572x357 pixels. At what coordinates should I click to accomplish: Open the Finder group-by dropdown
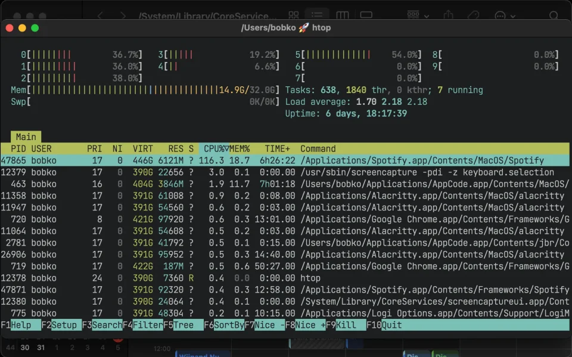[418, 15]
